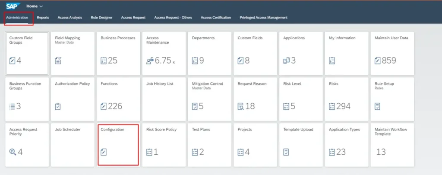442x175 pixels.
Task: Click the Configuration tile edit icon
Action: (104, 152)
